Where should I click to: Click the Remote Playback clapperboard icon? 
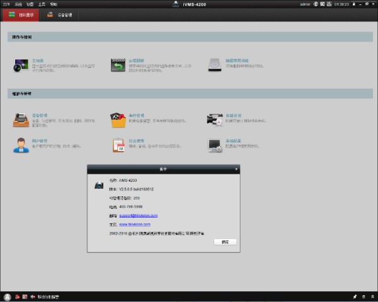pyautogui.click(x=118, y=65)
